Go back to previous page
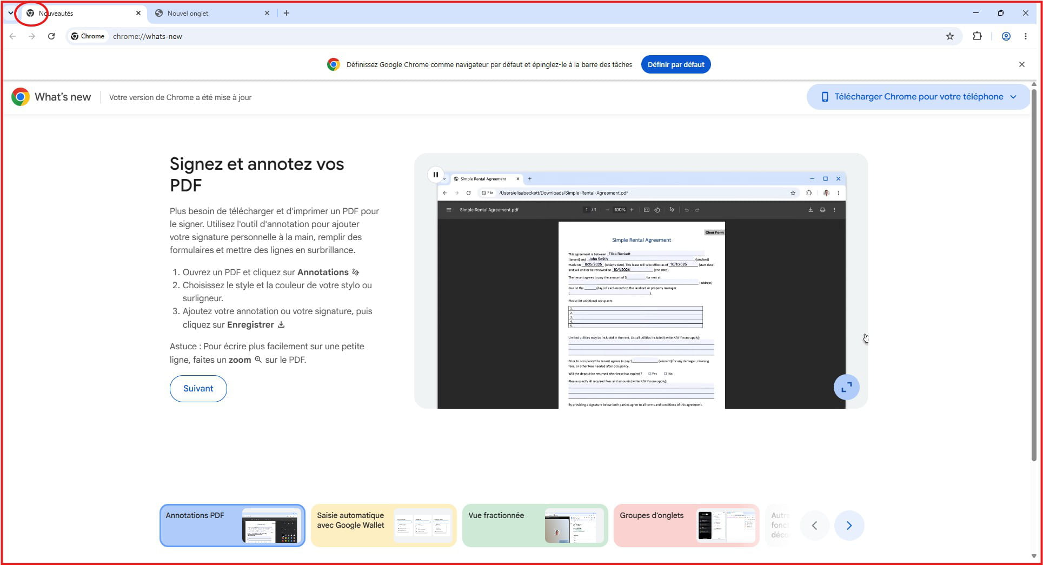The image size is (1043, 565). (12, 36)
